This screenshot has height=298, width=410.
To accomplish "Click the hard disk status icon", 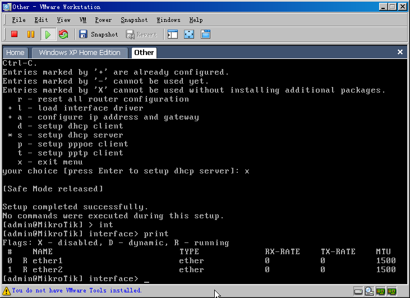I will 358,291.
